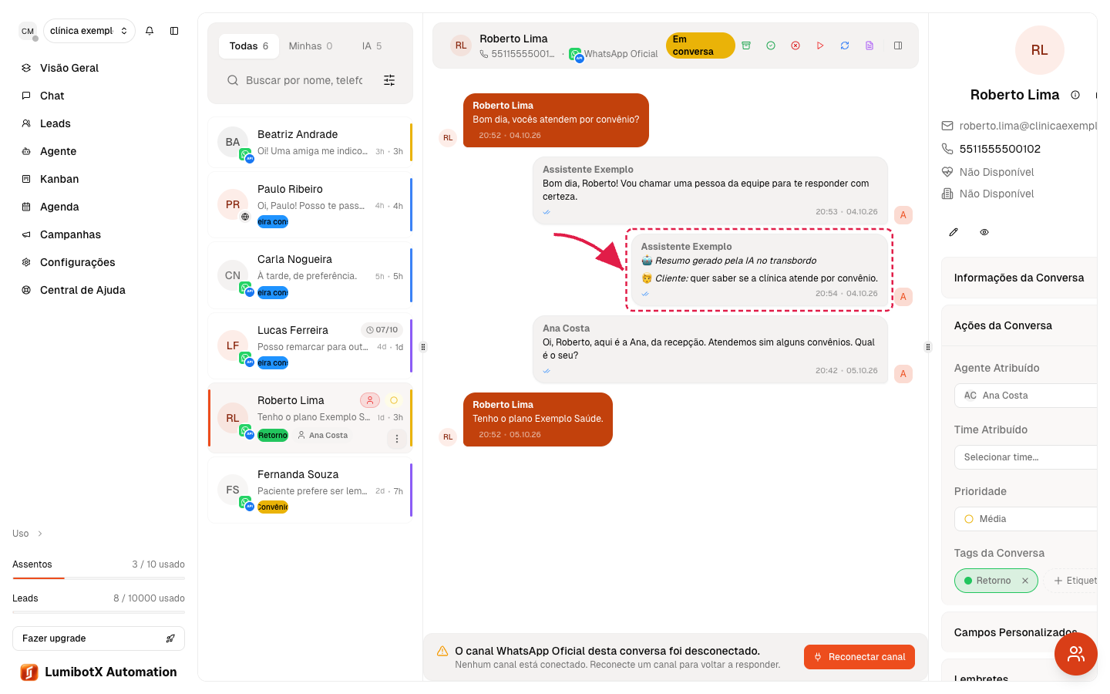Open the Agente Atribuído dropdown showing Ana Costa
This screenshot has width=1110, height=694.
coord(1027,396)
